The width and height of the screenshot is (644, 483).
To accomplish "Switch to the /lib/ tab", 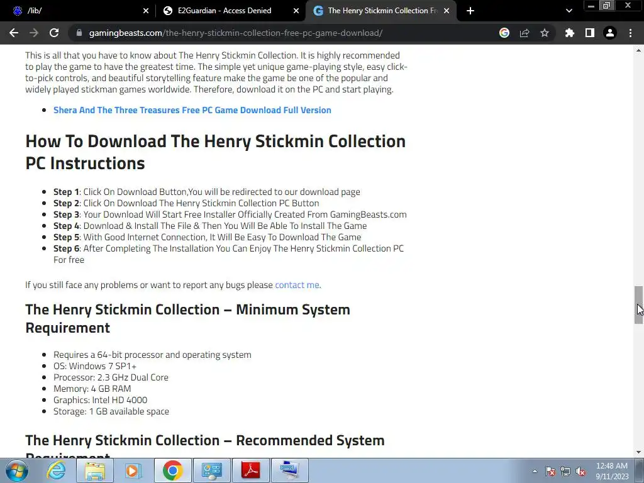I will (x=78, y=11).
